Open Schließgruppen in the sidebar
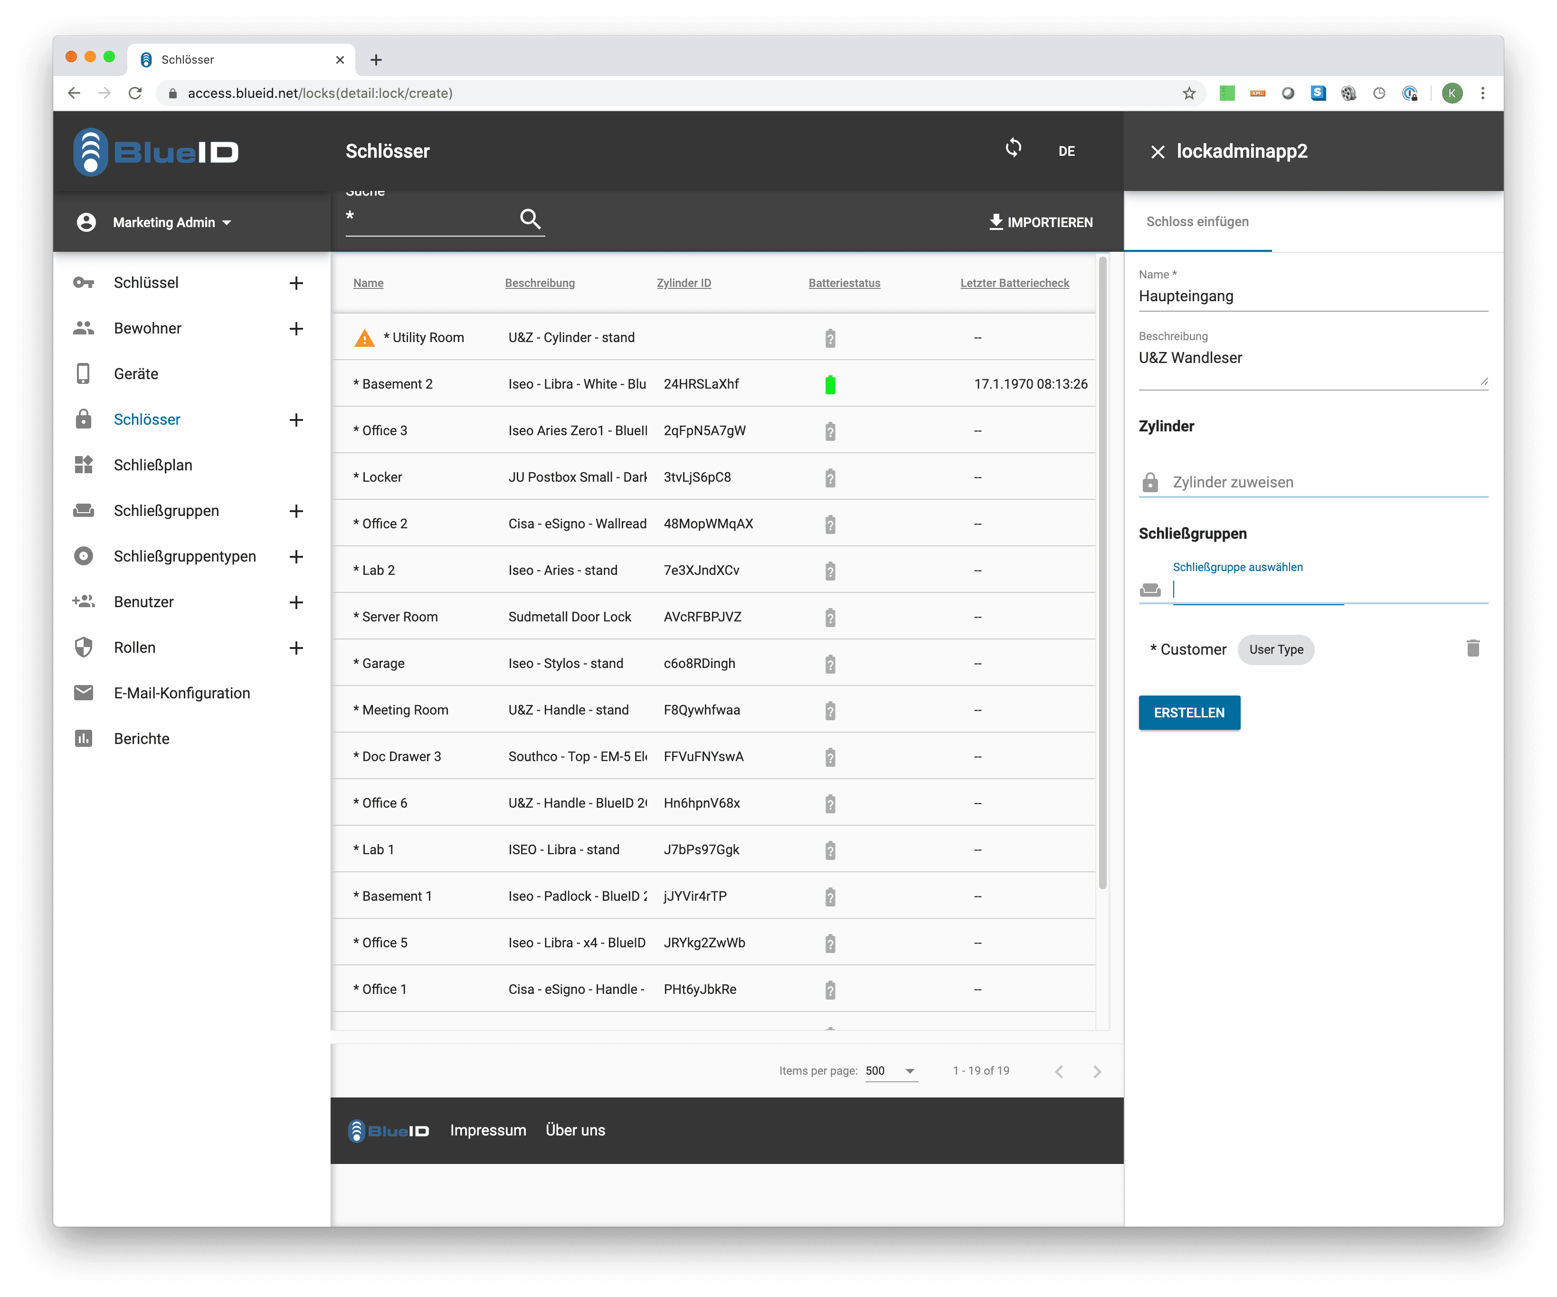 pos(166,511)
